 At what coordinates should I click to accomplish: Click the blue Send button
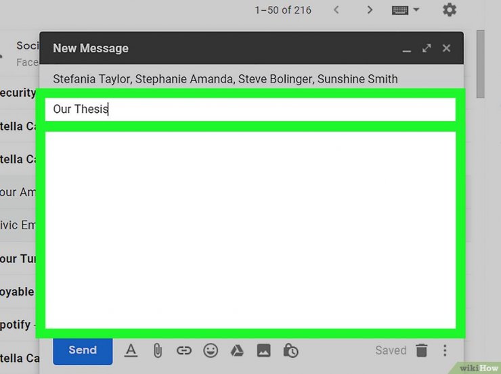coord(83,350)
